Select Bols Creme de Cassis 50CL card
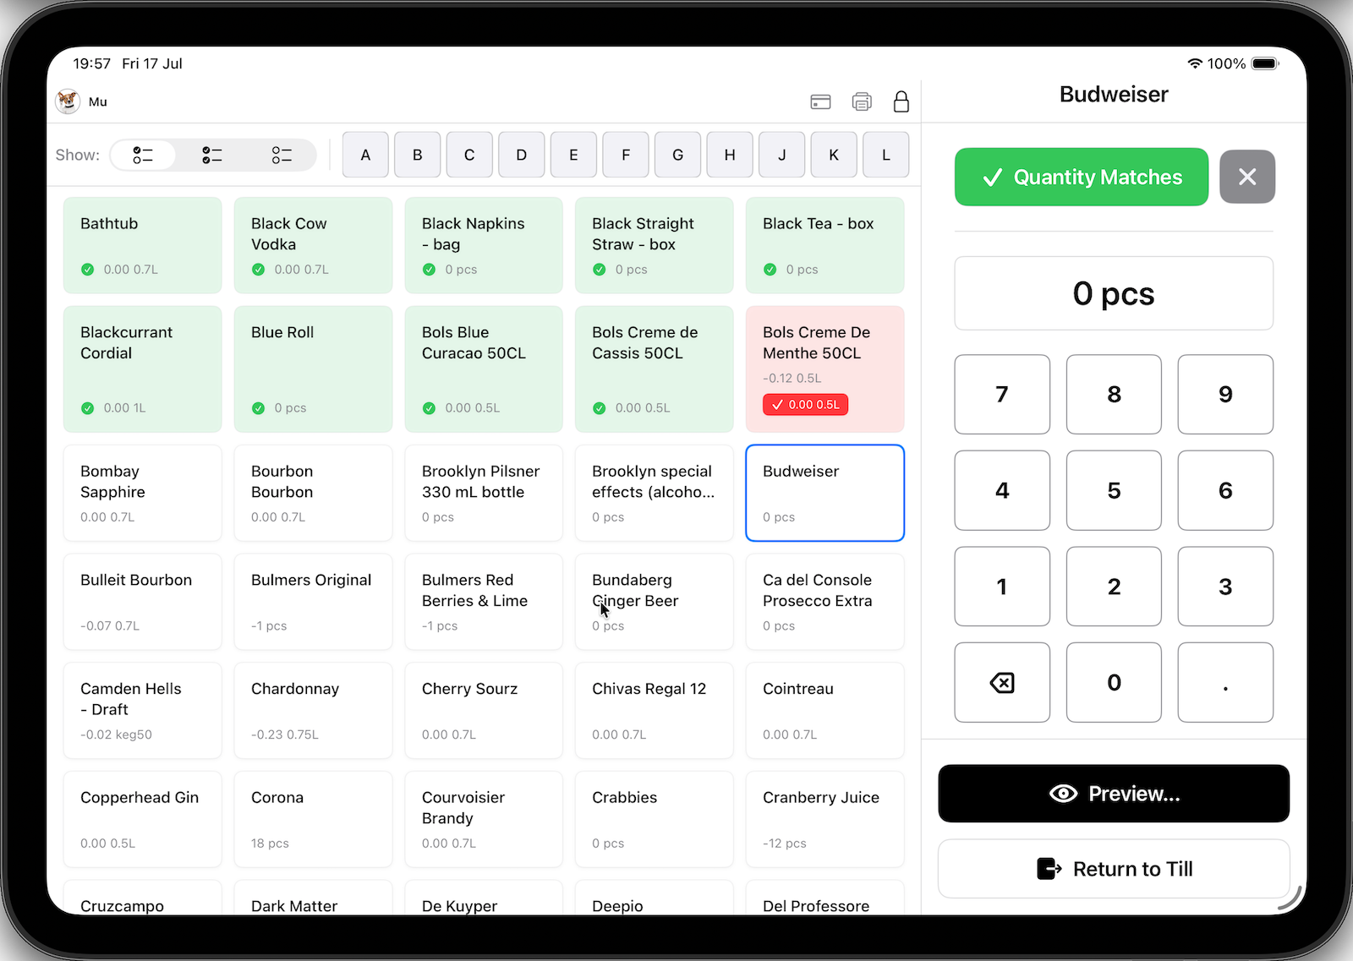 [x=655, y=369]
